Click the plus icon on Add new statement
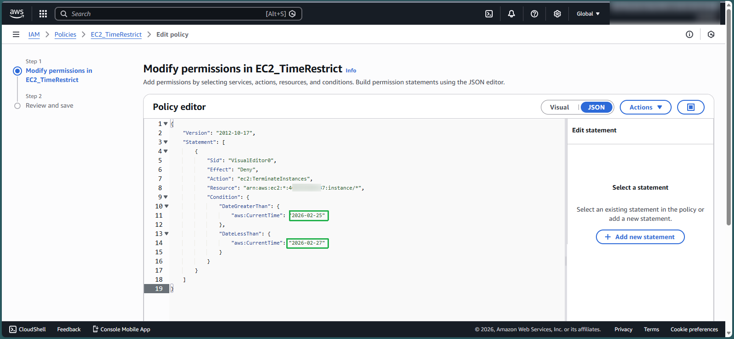 [608, 237]
